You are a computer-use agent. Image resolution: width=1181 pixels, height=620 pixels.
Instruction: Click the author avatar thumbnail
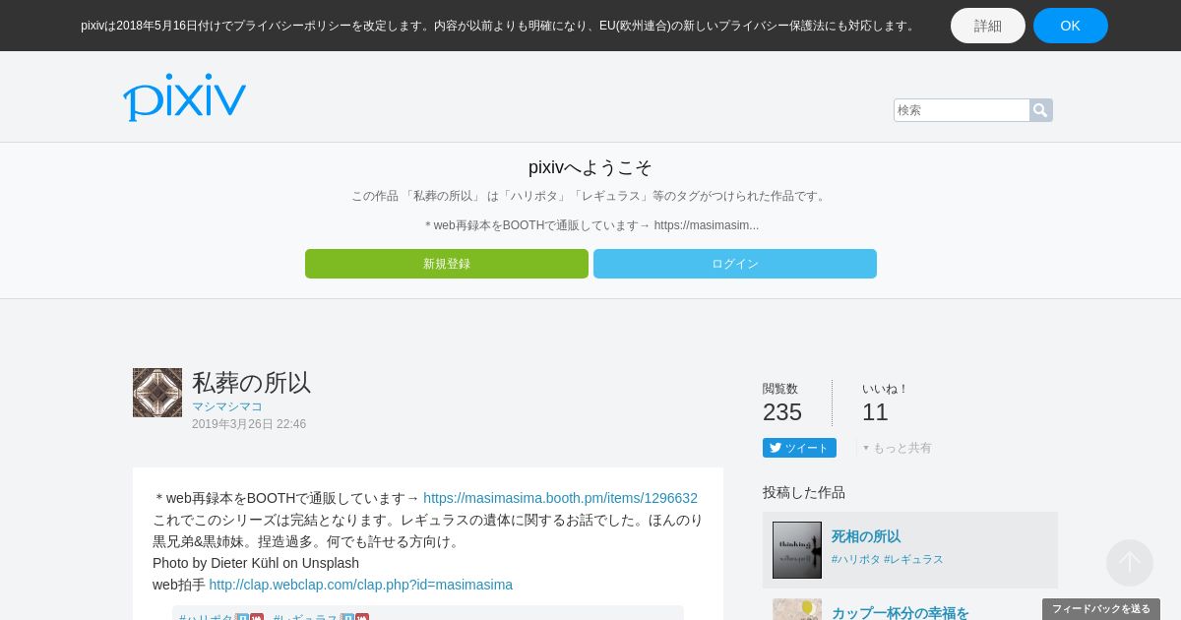tap(157, 393)
